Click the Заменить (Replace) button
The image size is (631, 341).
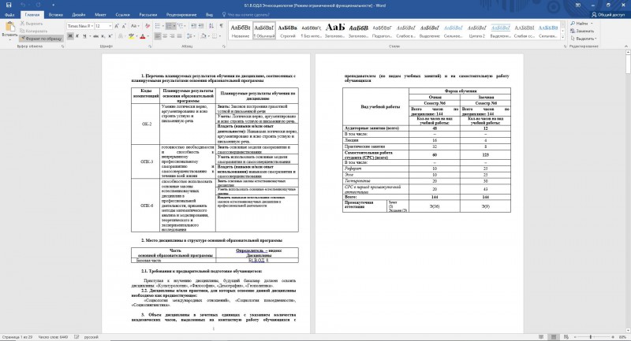tap(582, 31)
